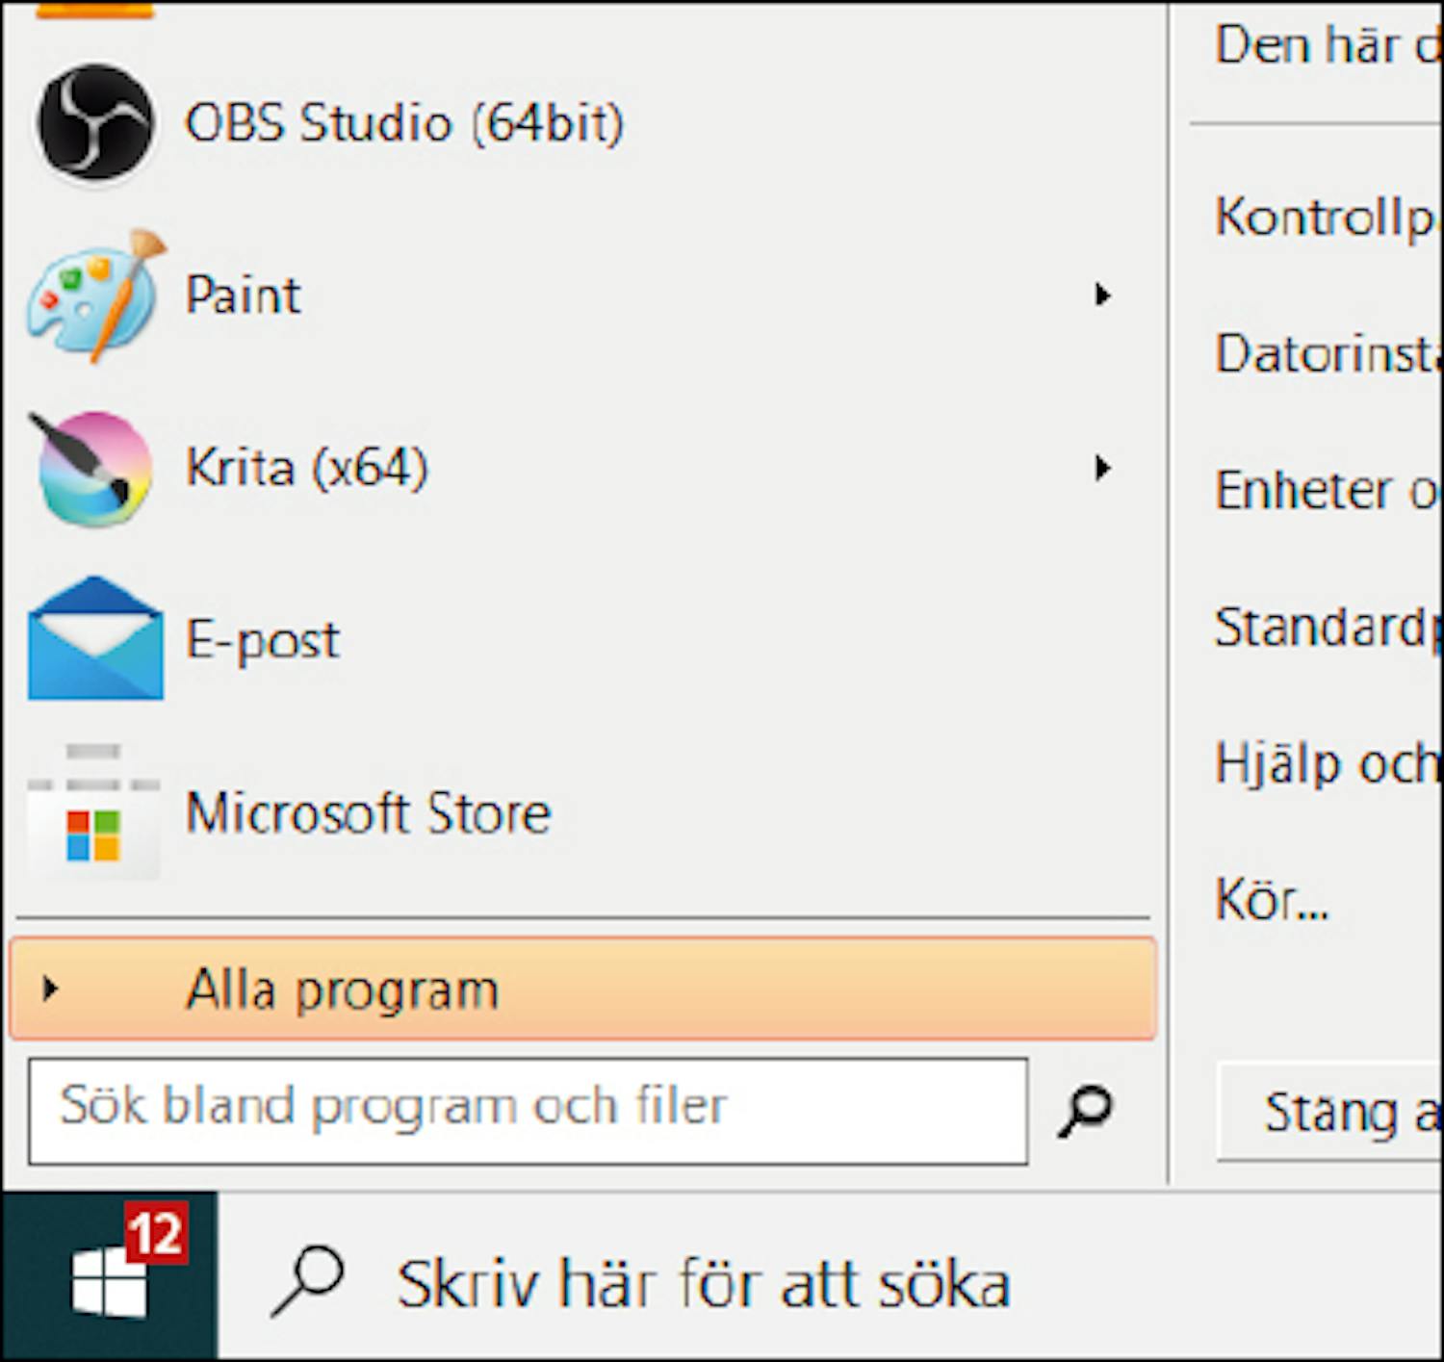Open the E-post envelope icon

pos(94,639)
